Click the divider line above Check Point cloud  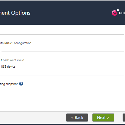click(63, 52)
